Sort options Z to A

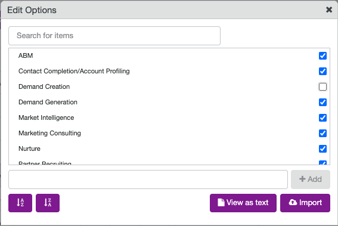tap(48, 203)
